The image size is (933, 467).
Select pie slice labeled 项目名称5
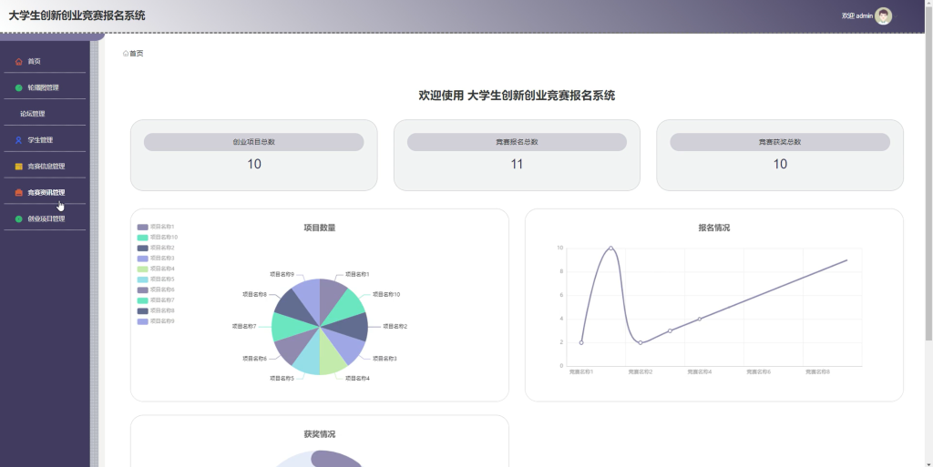[x=310, y=359]
